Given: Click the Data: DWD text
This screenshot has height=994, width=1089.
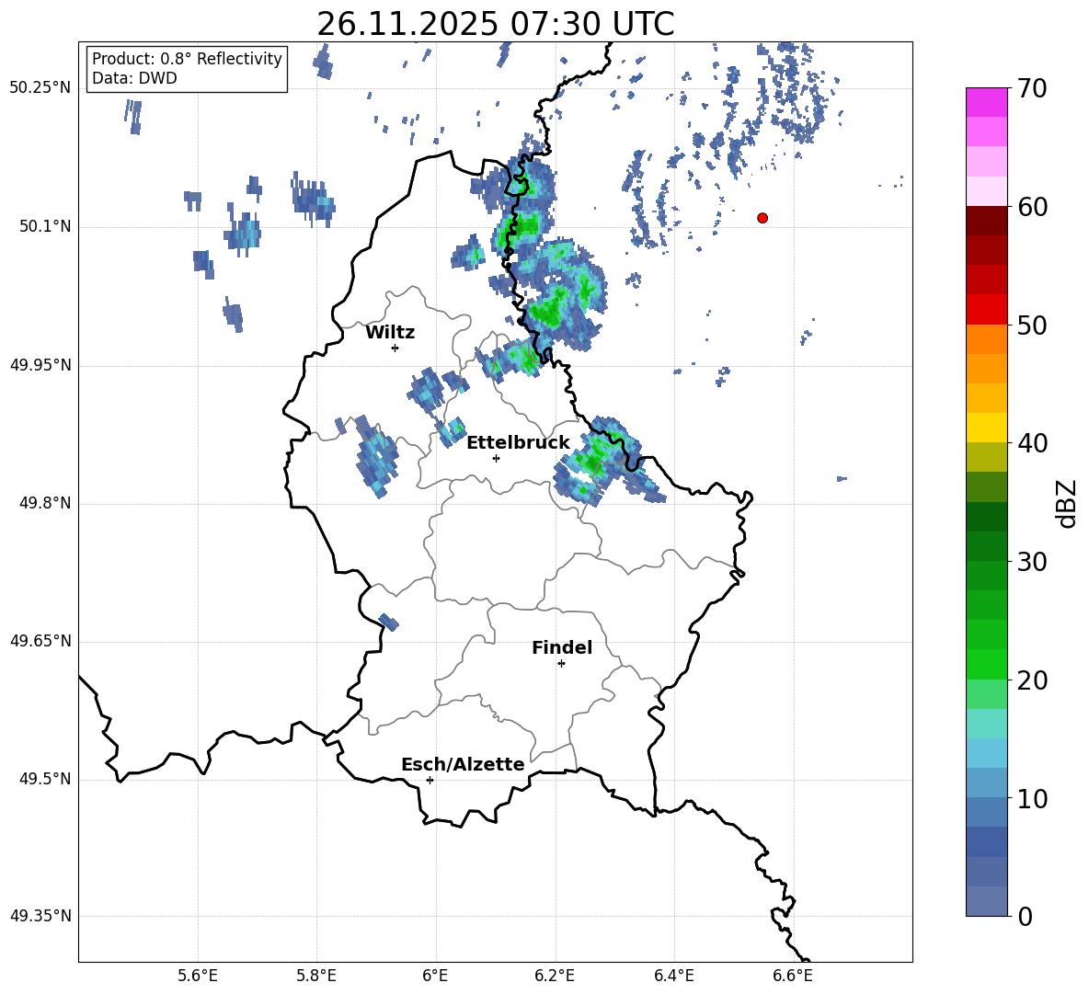Looking at the screenshot, I should [x=134, y=78].
